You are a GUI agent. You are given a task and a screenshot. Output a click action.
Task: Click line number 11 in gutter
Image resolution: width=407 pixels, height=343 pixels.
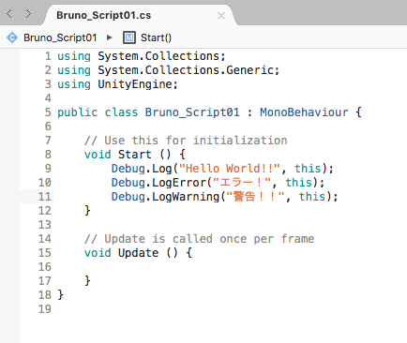point(45,197)
